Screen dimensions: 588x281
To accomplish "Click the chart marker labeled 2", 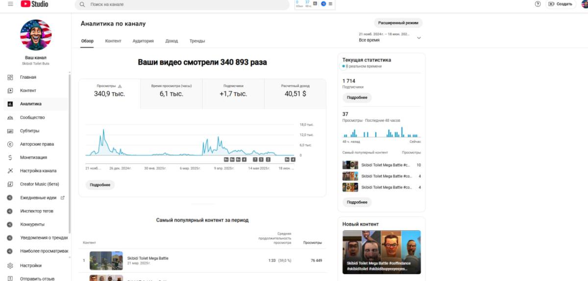I will pyautogui.click(x=267, y=159).
